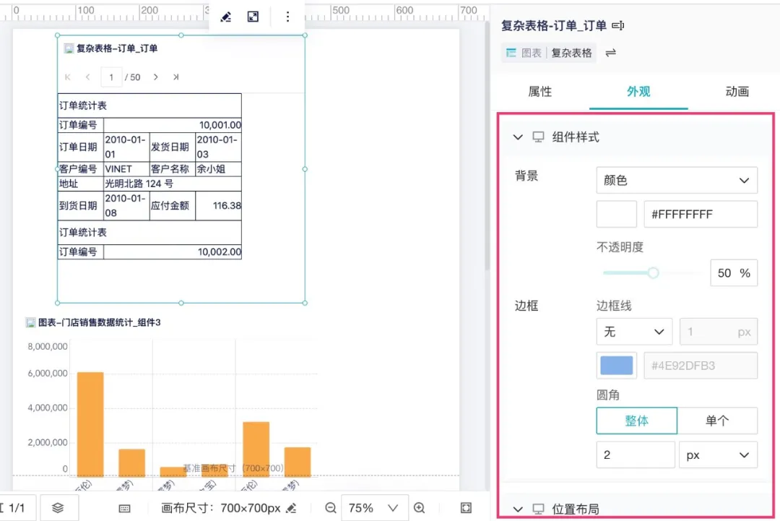
Task: Click the opacity slider handle
Action: point(653,272)
